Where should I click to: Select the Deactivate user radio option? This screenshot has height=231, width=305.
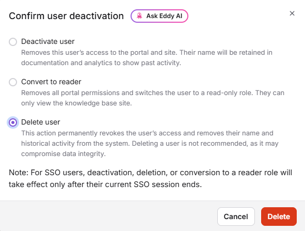pyautogui.click(x=13, y=42)
